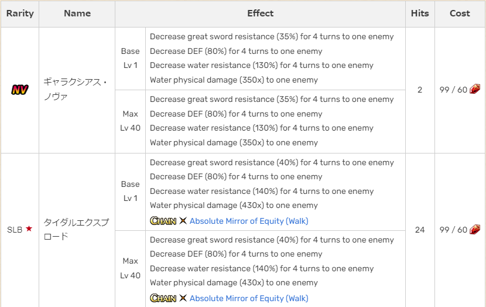Viewport: 486px width, 307px height.
Task: Click the cost crystal icon in タイダルエクスプロード row
Action: click(x=475, y=229)
